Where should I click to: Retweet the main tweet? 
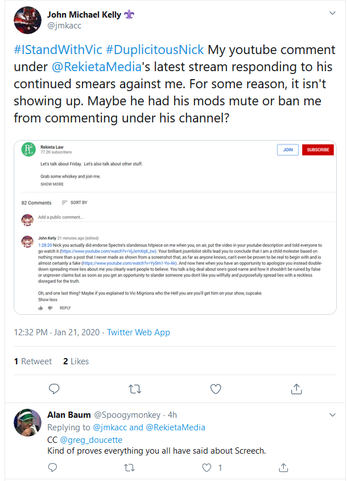[135, 389]
